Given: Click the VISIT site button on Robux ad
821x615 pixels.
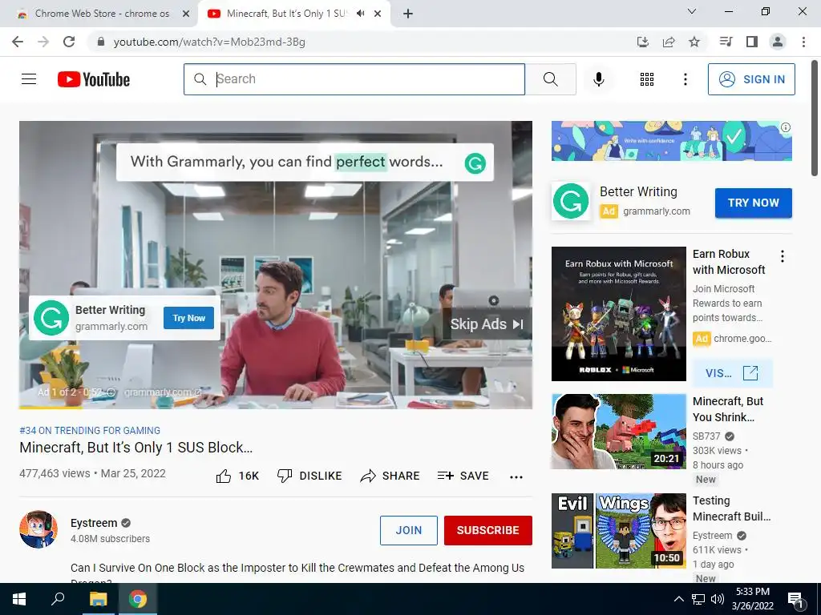Looking at the screenshot, I should (732, 373).
